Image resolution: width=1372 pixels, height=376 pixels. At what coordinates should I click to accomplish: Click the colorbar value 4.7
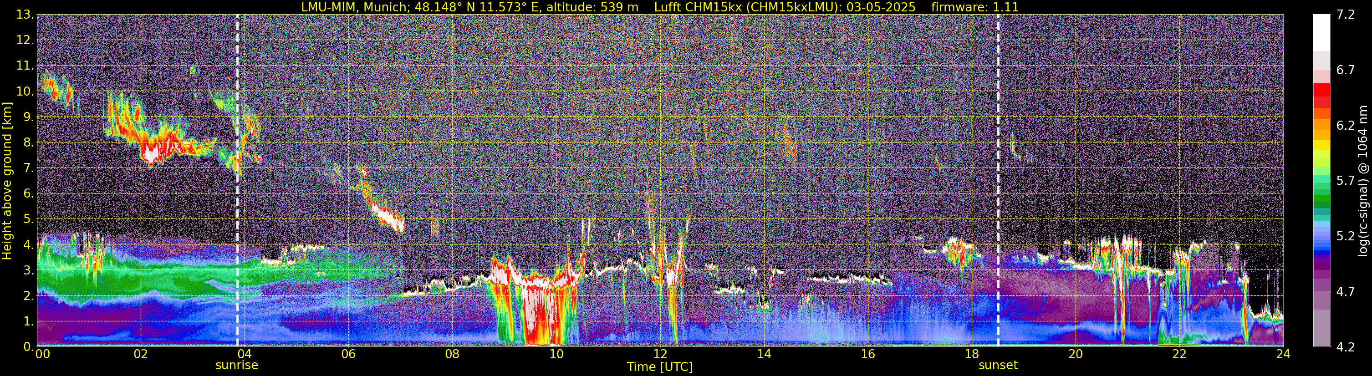1346,292
